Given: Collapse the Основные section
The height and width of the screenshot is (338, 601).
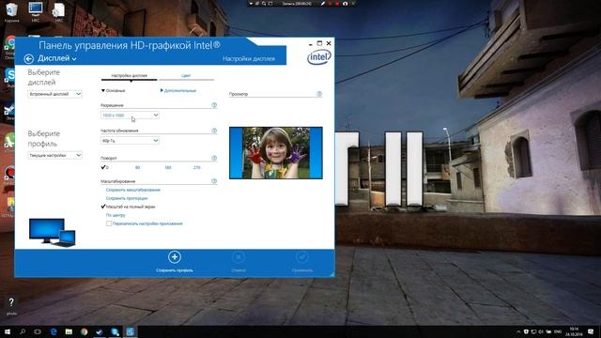Looking at the screenshot, I should (114, 91).
